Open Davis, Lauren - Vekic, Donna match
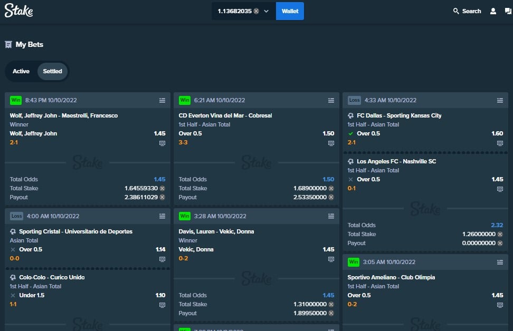The width and height of the screenshot is (513, 331). coord(216,232)
